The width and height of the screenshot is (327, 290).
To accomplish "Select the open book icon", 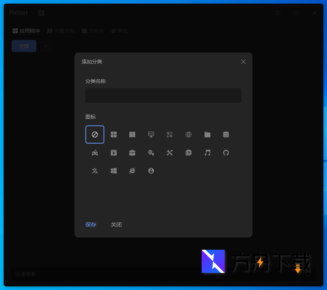I will pos(132,134).
